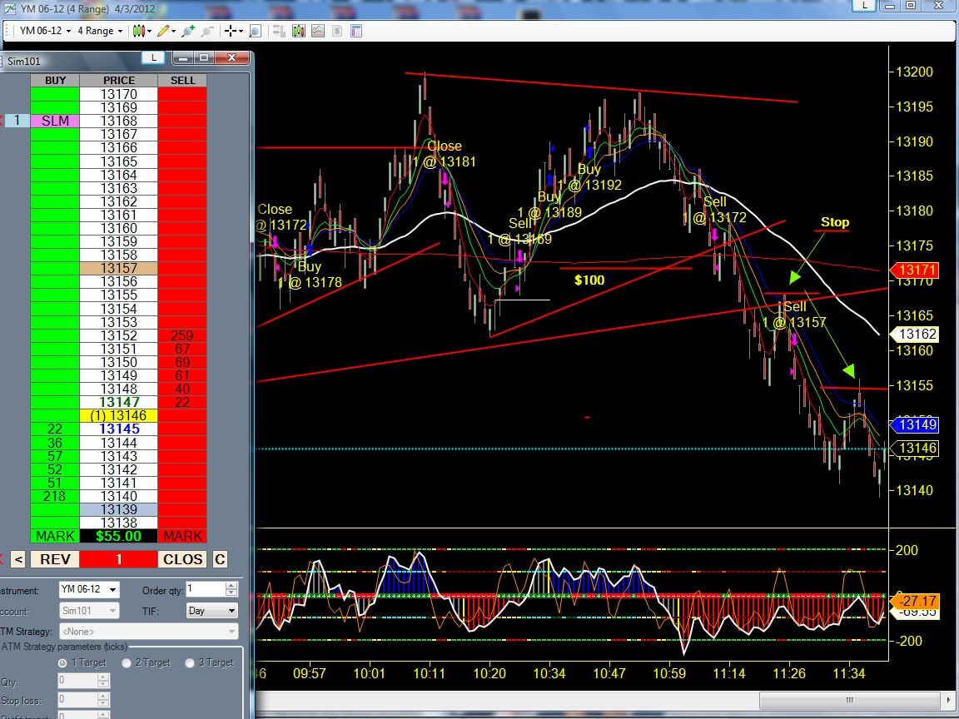Click the order count 1 cell beside SLM

point(17,121)
